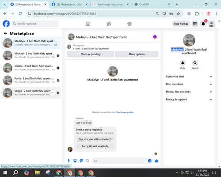Open the Kayla conversation

(x=31, y=80)
